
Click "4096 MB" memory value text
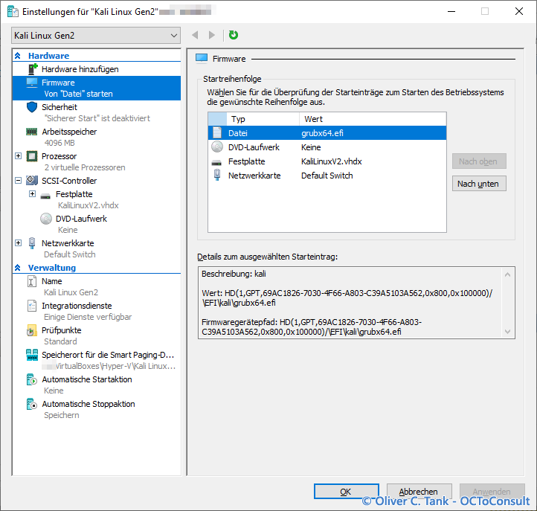60,143
